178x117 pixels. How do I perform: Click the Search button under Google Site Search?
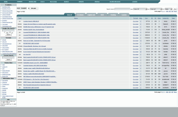point(8,34)
